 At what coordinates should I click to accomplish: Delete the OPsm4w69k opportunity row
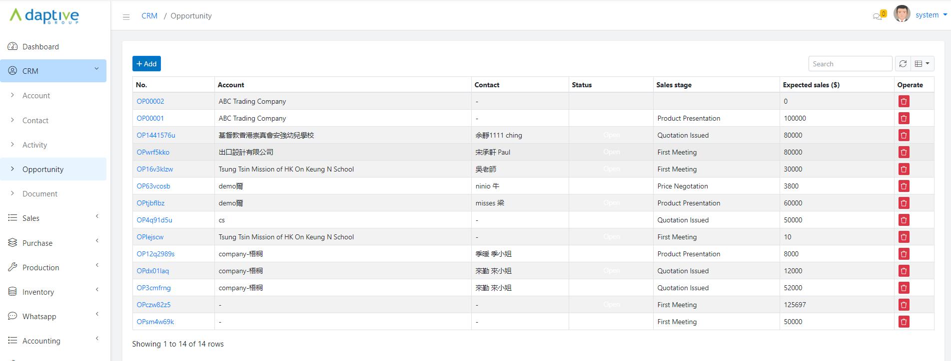[903, 322]
